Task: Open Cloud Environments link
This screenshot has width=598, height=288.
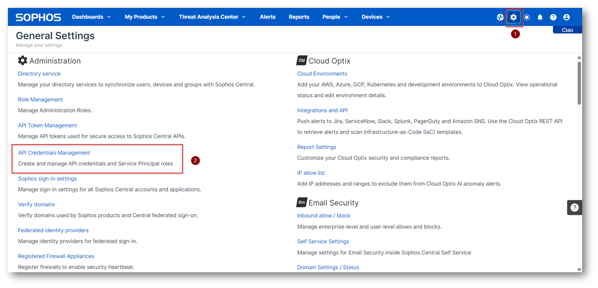Action: (x=322, y=74)
